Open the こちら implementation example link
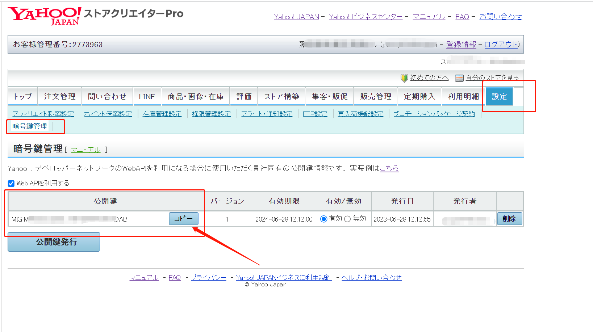 [389, 168]
